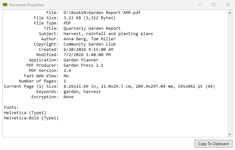Click the subject Harvest, rainfall and planting plans

(x=108, y=34)
